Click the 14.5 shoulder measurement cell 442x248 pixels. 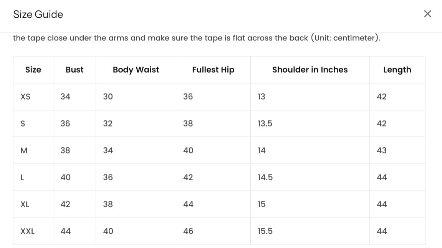tap(265, 178)
